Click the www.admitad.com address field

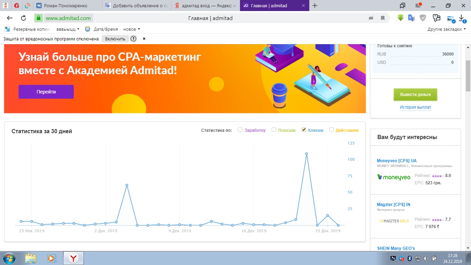(x=68, y=18)
